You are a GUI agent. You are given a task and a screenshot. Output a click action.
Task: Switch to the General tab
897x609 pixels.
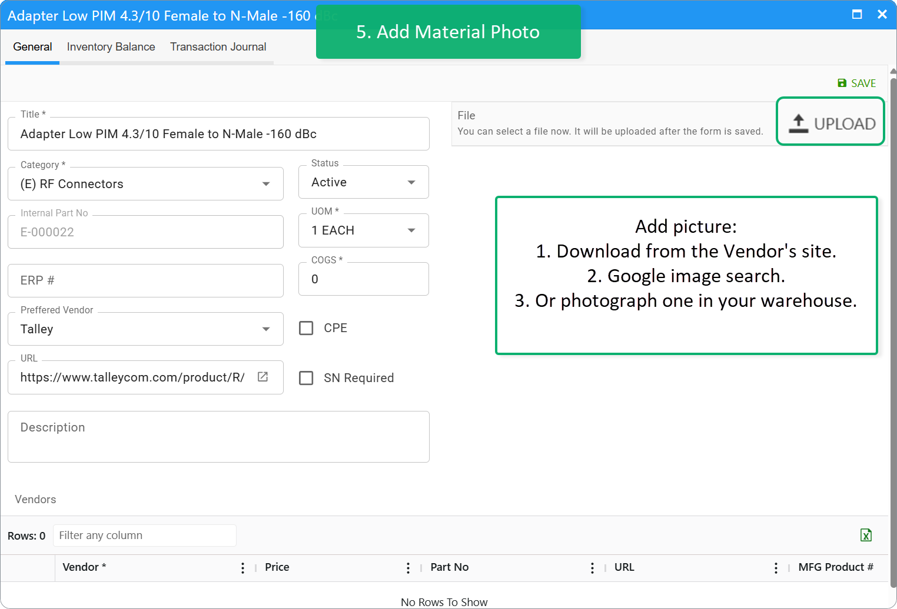point(32,47)
